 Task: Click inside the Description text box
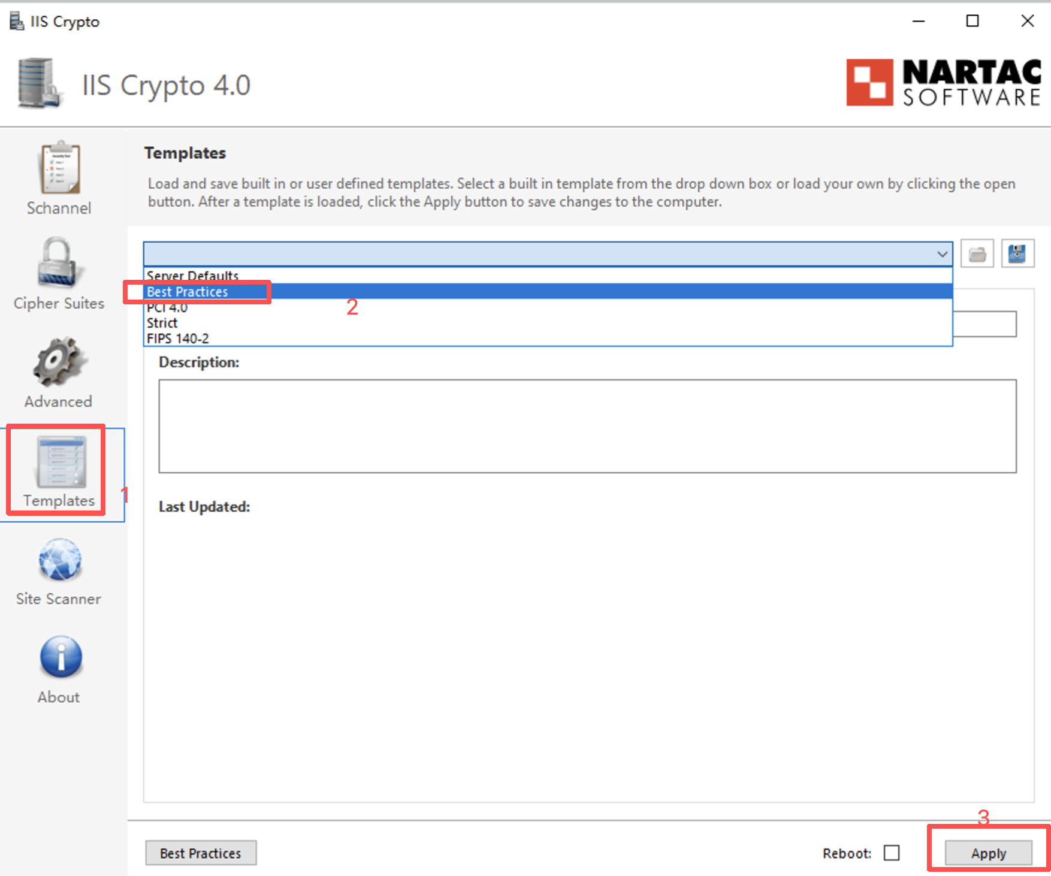coord(587,426)
